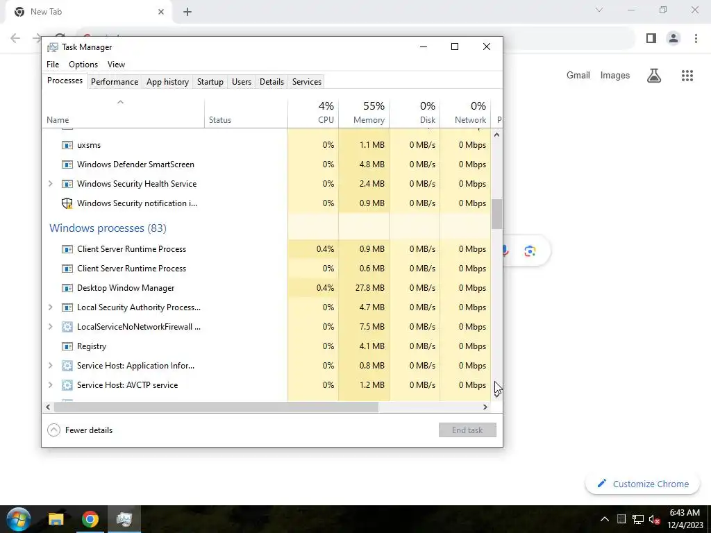Click Service Host: AVCTP service gear icon
711x533 pixels.
pos(67,385)
